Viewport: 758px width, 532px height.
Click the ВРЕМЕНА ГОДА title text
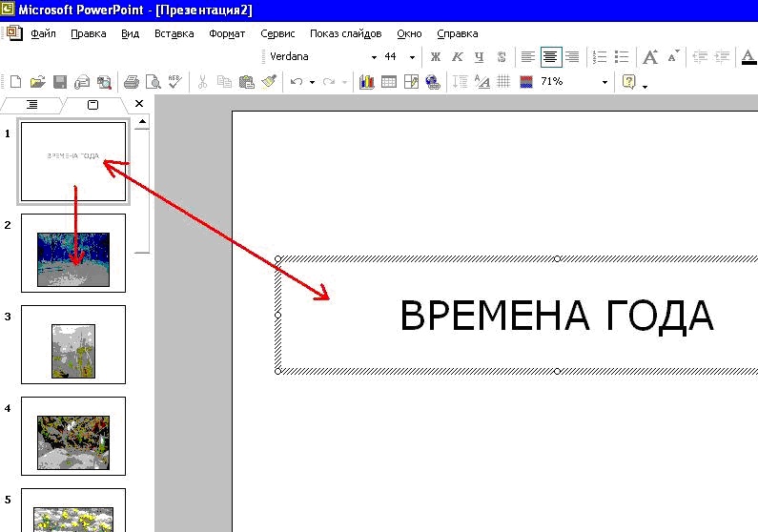(557, 316)
